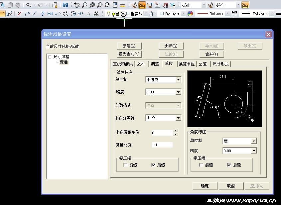Open the ByLayer linetype dropdown with red line
This screenshot has width=281, height=205.
click(227, 14)
